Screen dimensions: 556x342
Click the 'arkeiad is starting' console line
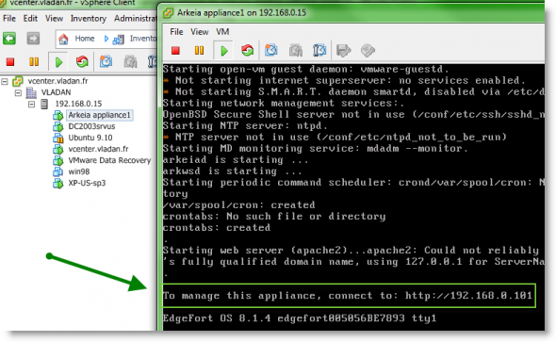235,160
